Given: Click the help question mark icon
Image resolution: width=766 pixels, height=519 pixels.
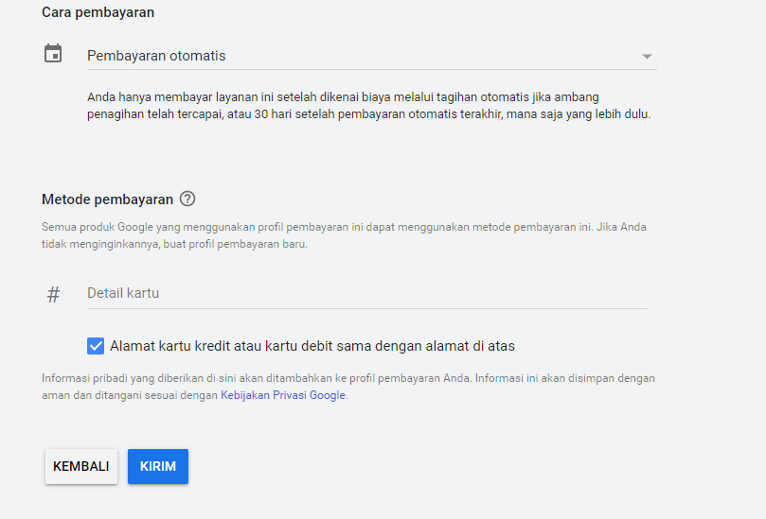Looking at the screenshot, I should tap(187, 199).
